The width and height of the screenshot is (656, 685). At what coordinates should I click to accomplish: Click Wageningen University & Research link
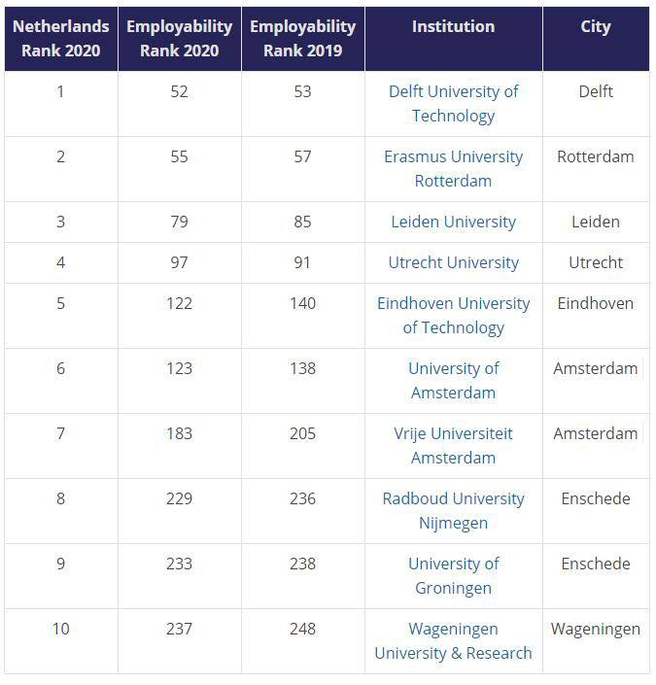pyautogui.click(x=453, y=640)
